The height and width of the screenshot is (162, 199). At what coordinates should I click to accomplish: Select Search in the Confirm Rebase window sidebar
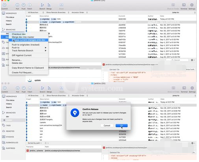coord(9,107)
